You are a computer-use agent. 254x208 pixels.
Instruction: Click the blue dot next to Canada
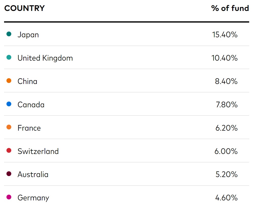coord(9,104)
